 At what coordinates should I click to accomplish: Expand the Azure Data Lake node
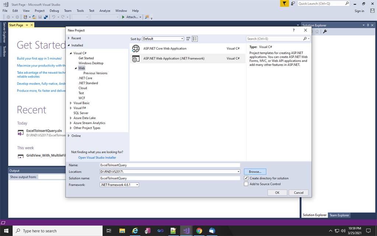point(71,118)
